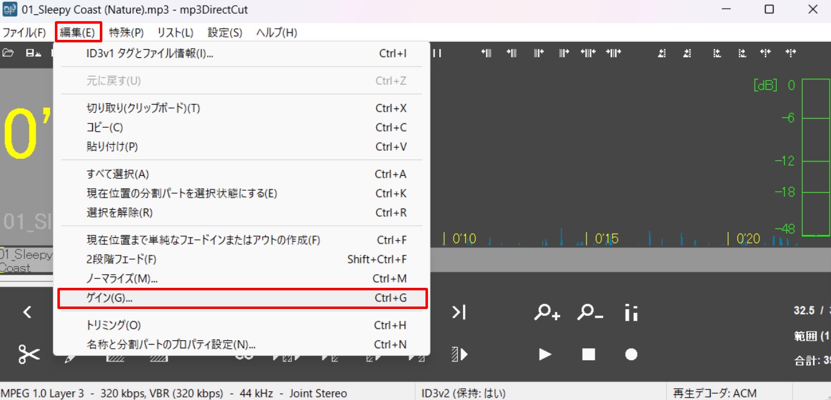831x400 pixels.
Task: Click the left-arrow-before-single-bar toolbar icon
Action: [487, 53]
